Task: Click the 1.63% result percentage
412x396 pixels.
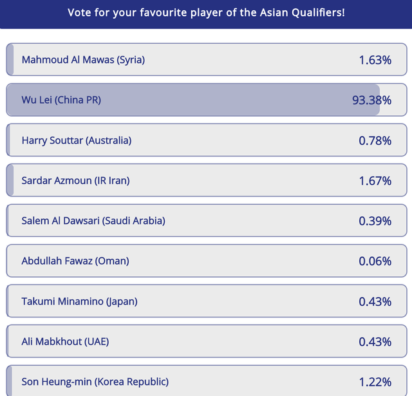Action: point(375,61)
